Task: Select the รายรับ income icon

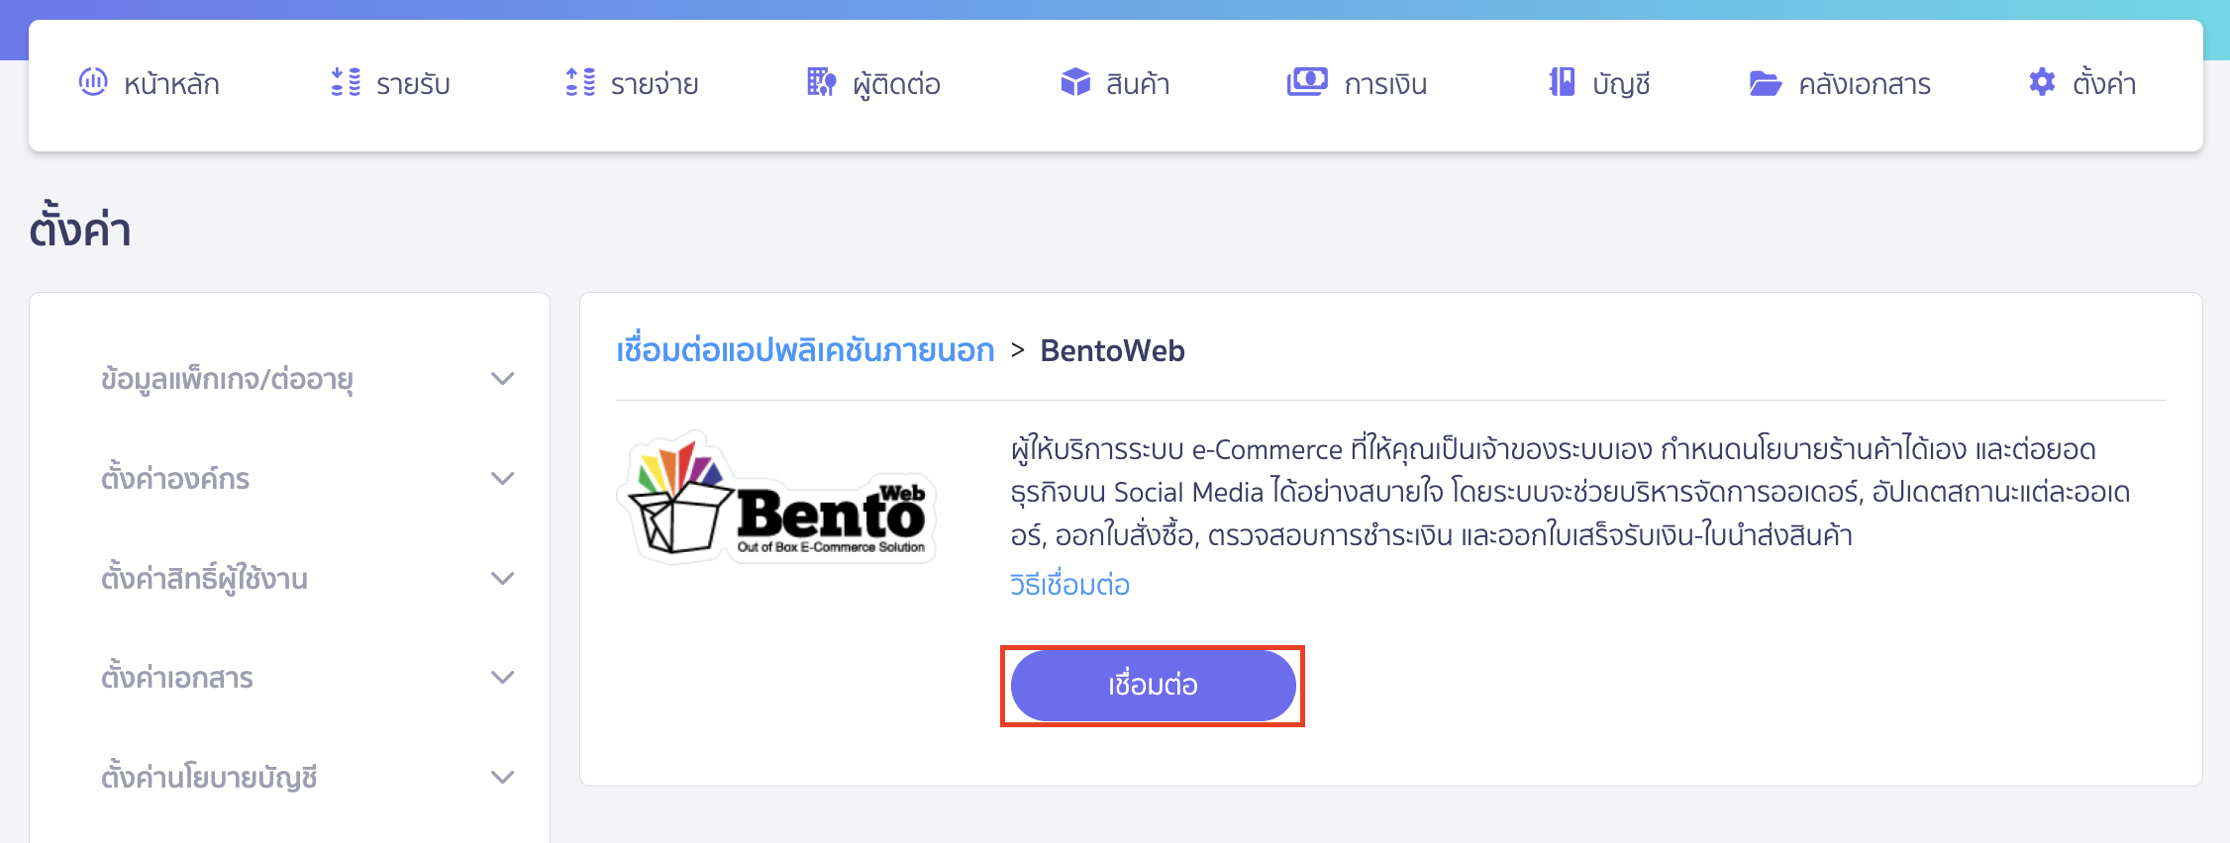Action: 345,83
